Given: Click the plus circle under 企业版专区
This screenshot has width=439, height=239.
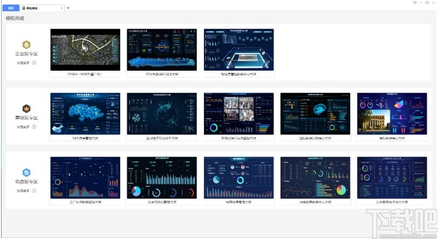Looking at the screenshot, I should point(34,63).
